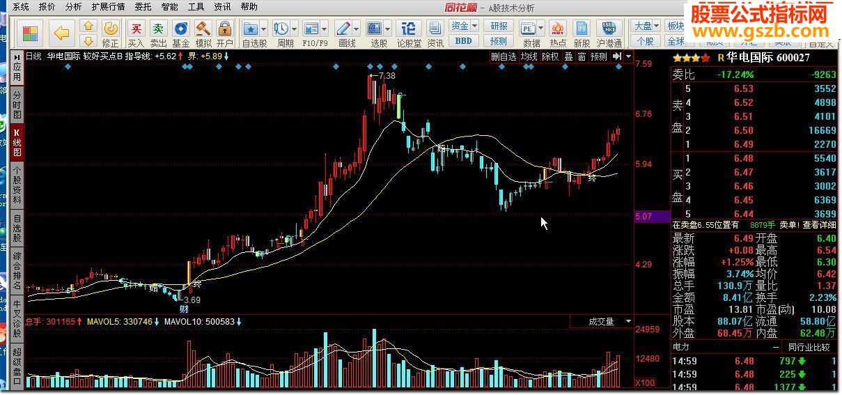842x395 pixels.
Task: Select the 电力 sector label
Action: (680, 347)
